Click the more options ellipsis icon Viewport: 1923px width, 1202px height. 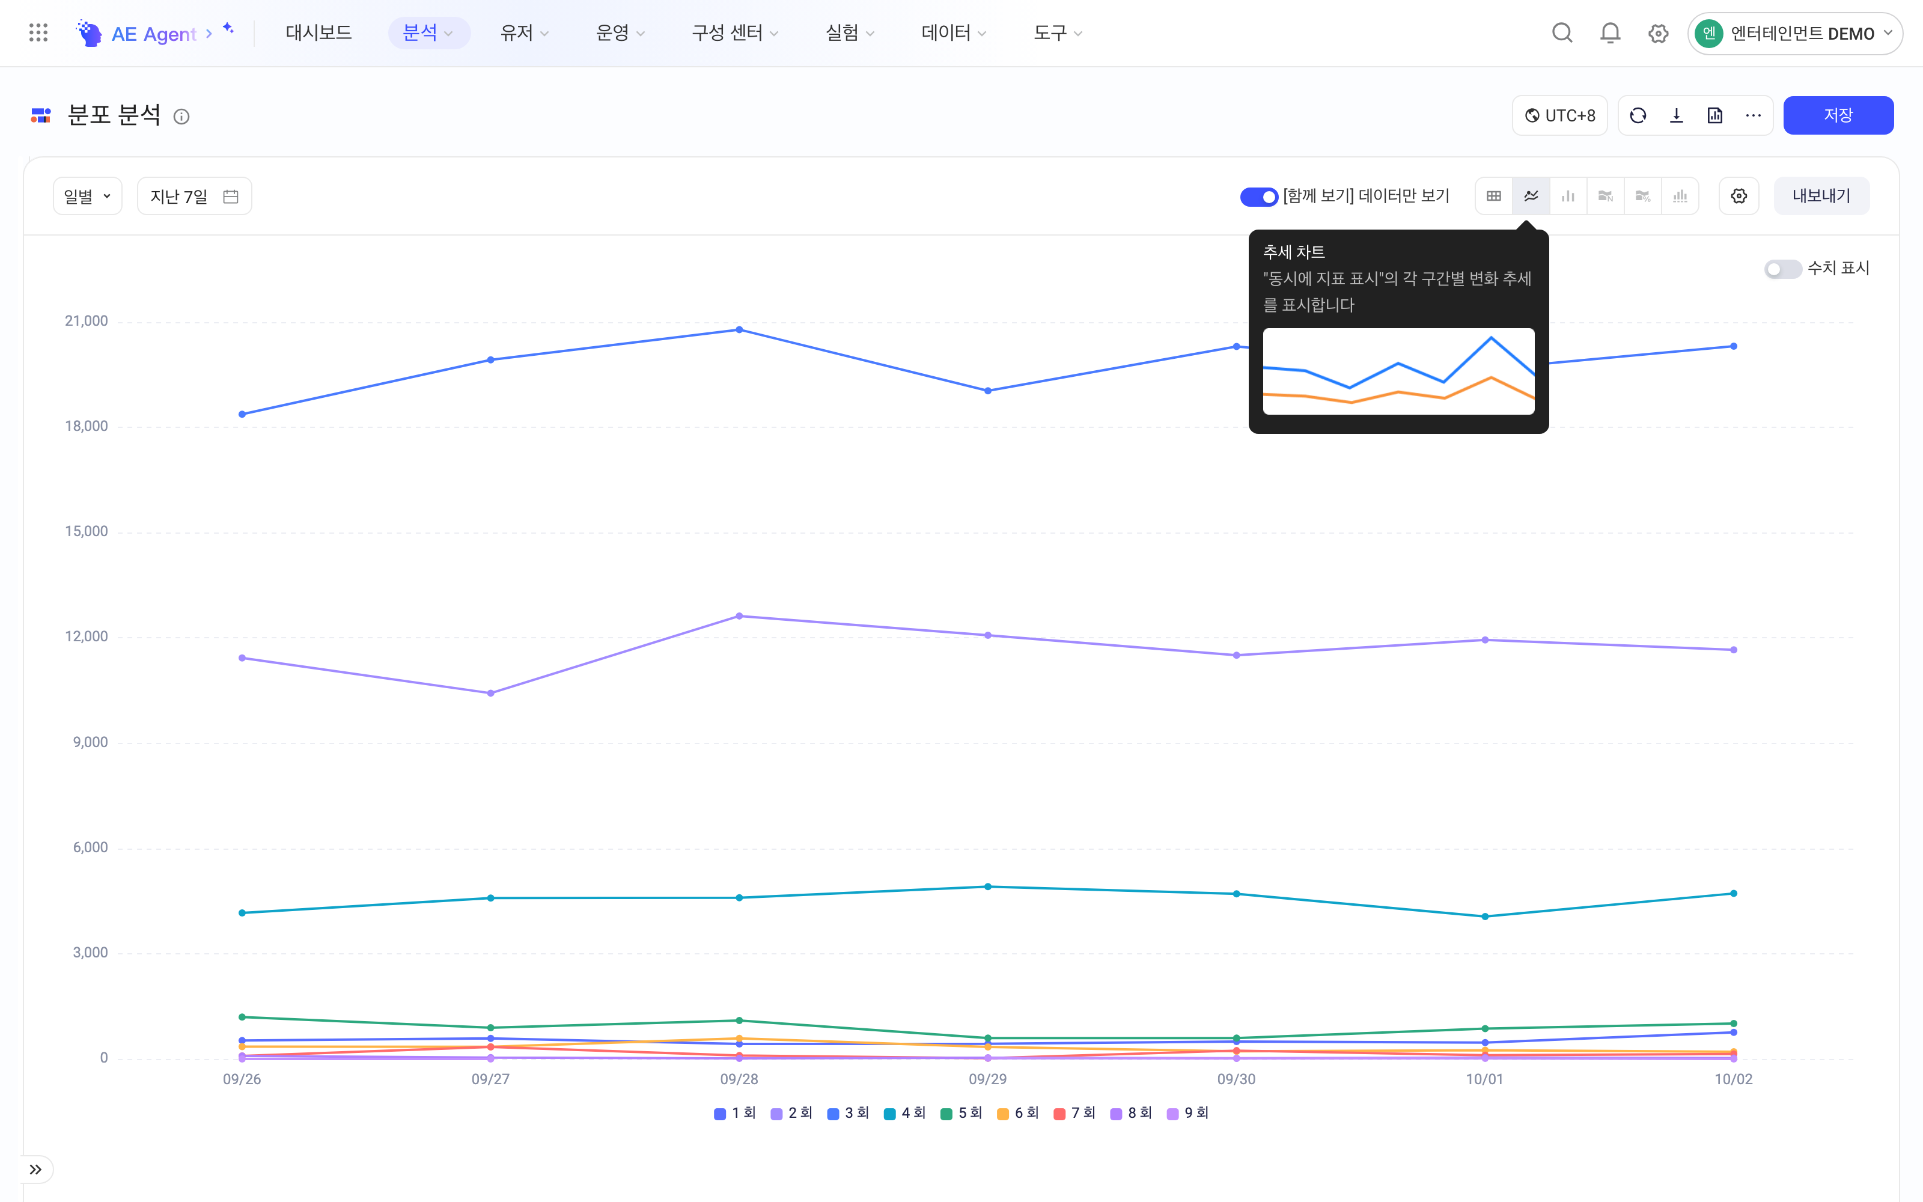[1753, 116]
